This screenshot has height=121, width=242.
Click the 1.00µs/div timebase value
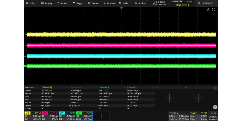184,116
